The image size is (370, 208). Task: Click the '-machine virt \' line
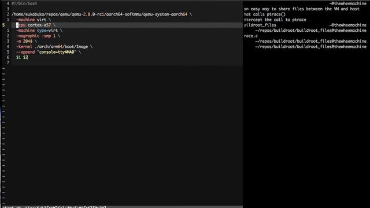click(34, 20)
